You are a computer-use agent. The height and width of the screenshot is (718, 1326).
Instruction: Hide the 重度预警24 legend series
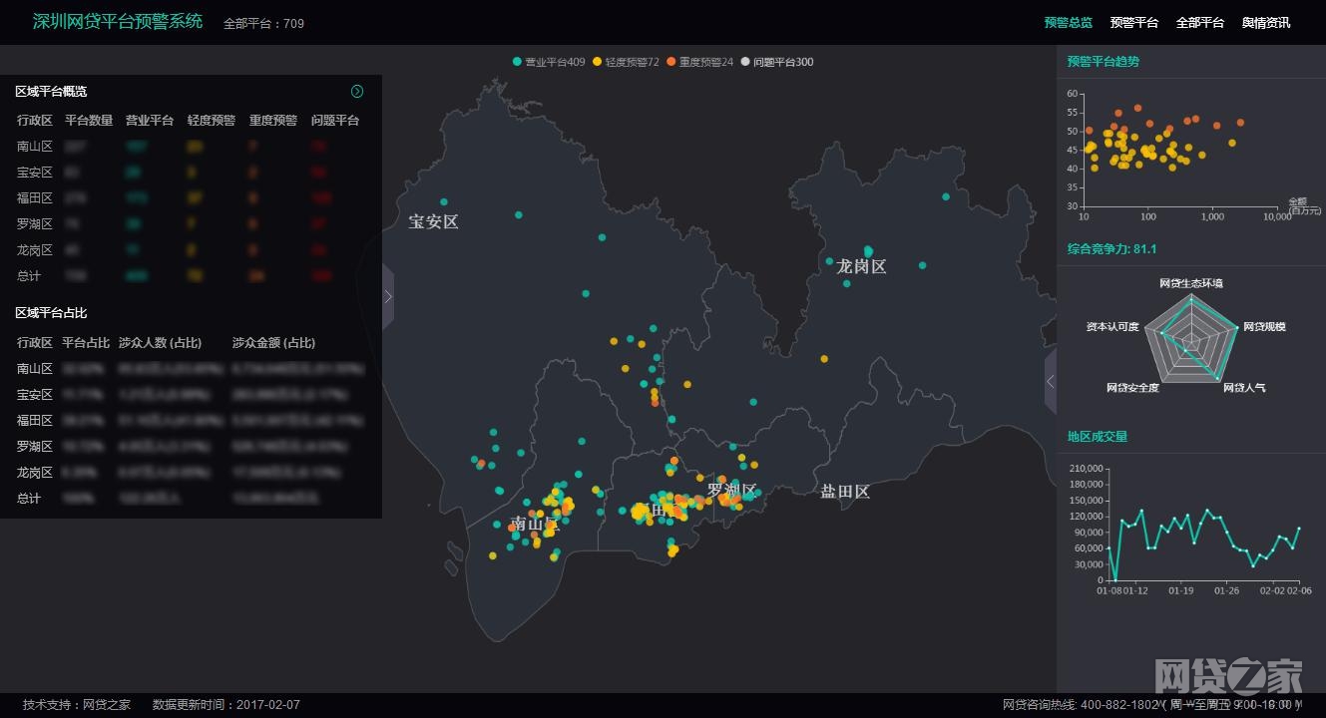(699, 62)
